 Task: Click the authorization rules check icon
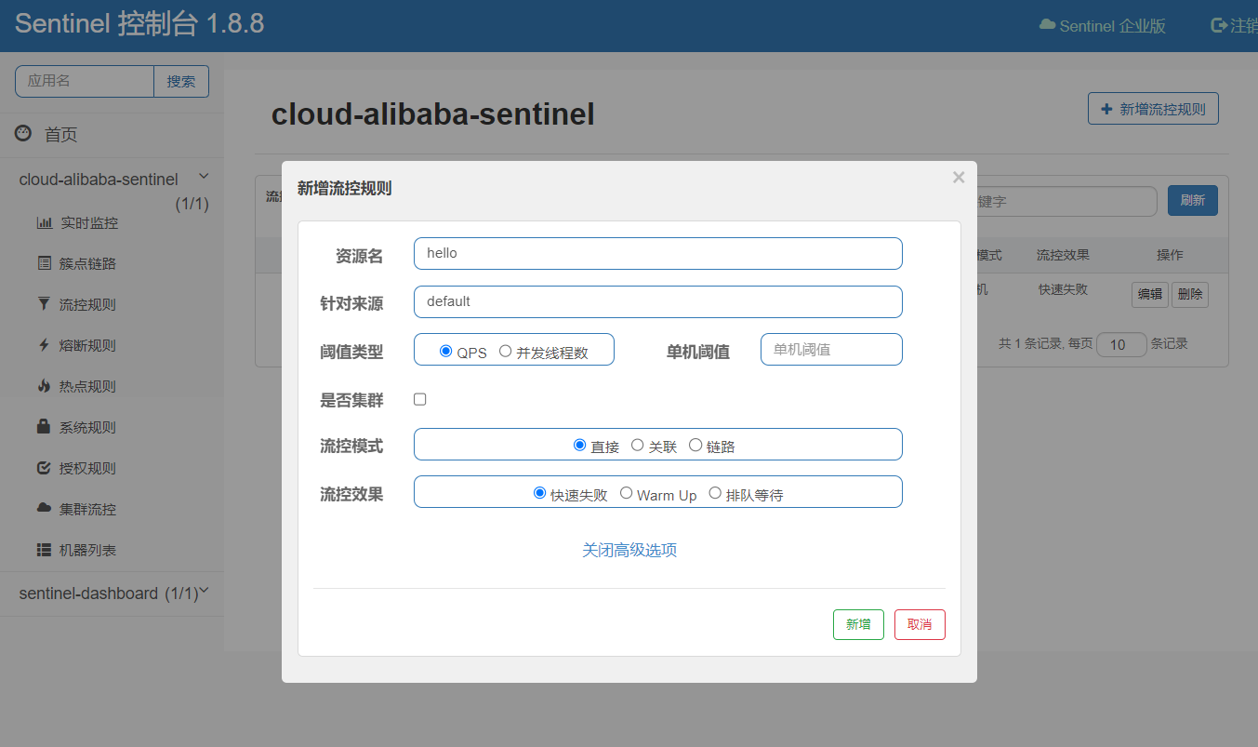click(44, 469)
